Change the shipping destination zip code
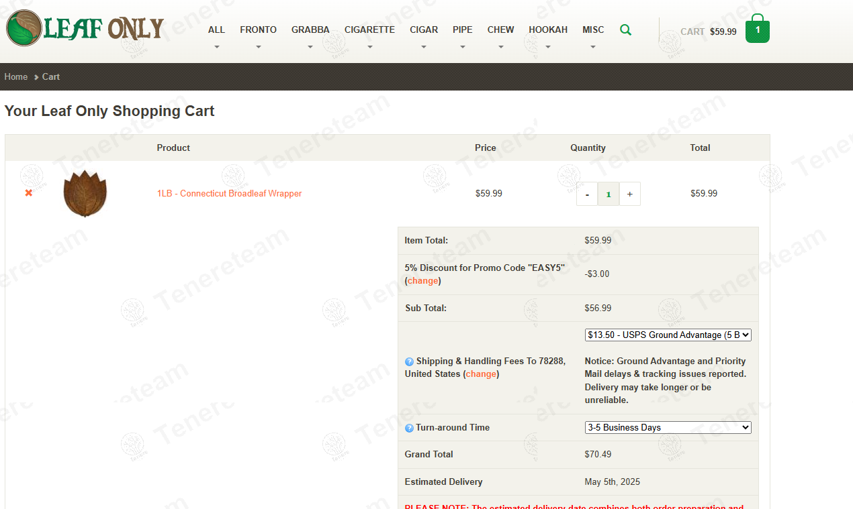 [x=481, y=374]
